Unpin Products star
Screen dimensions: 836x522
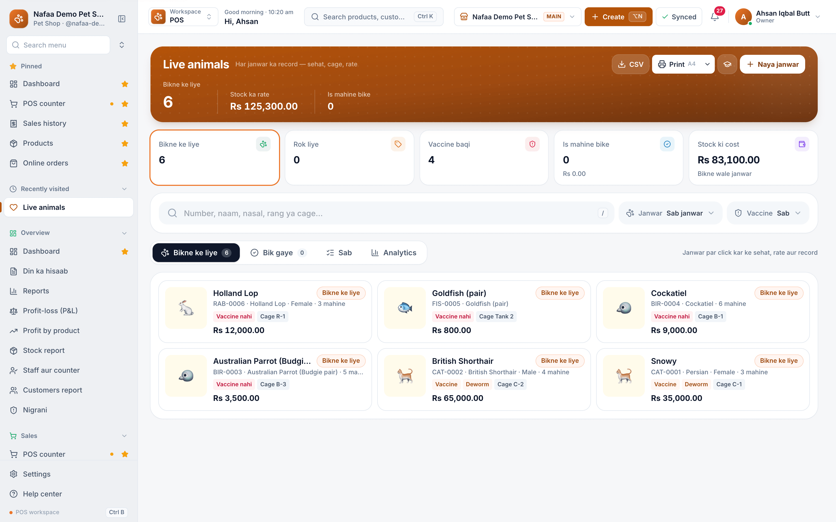[x=125, y=143]
